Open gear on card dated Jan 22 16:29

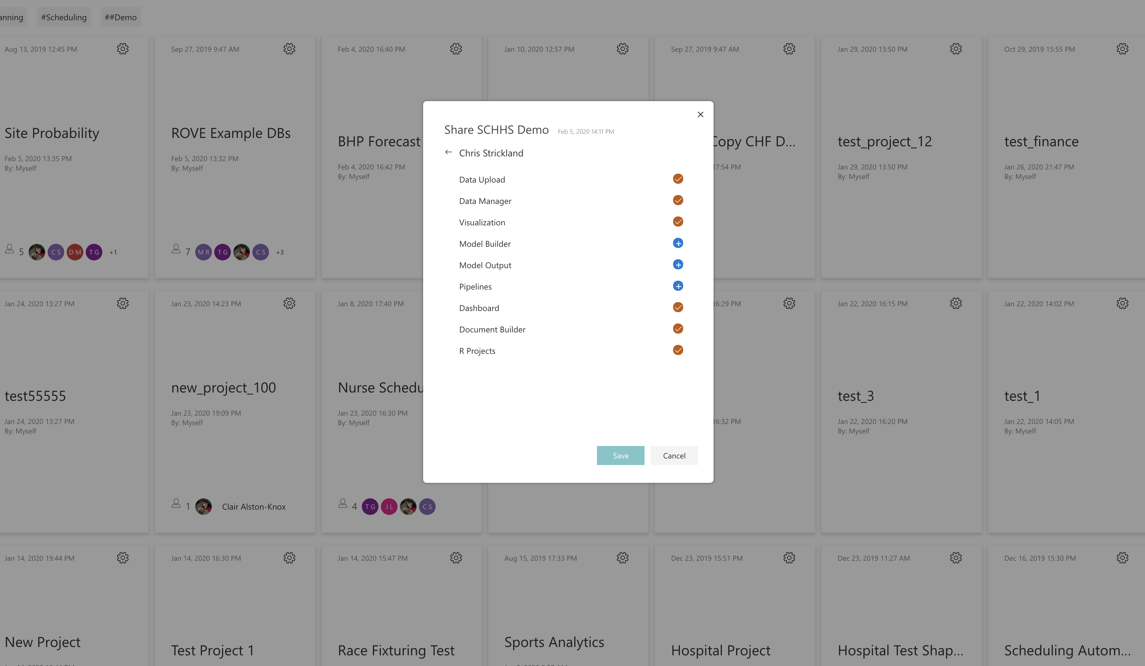point(789,303)
